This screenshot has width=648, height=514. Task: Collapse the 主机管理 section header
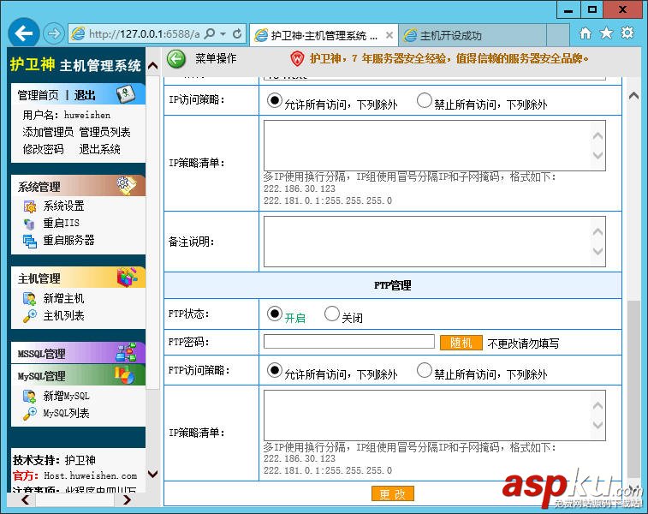tap(79, 278)
